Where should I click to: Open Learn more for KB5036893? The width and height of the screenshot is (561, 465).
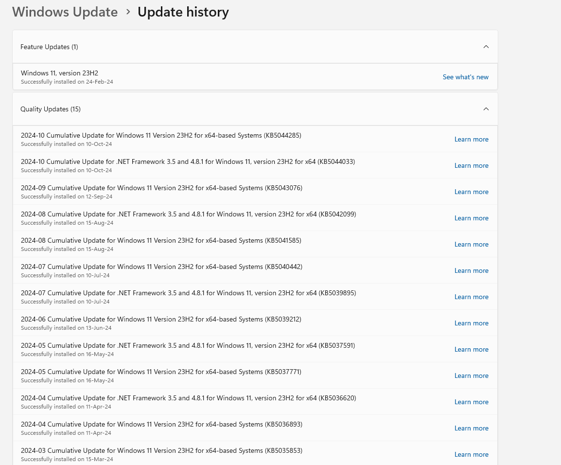pyautogui.click(x=471, y=428)
